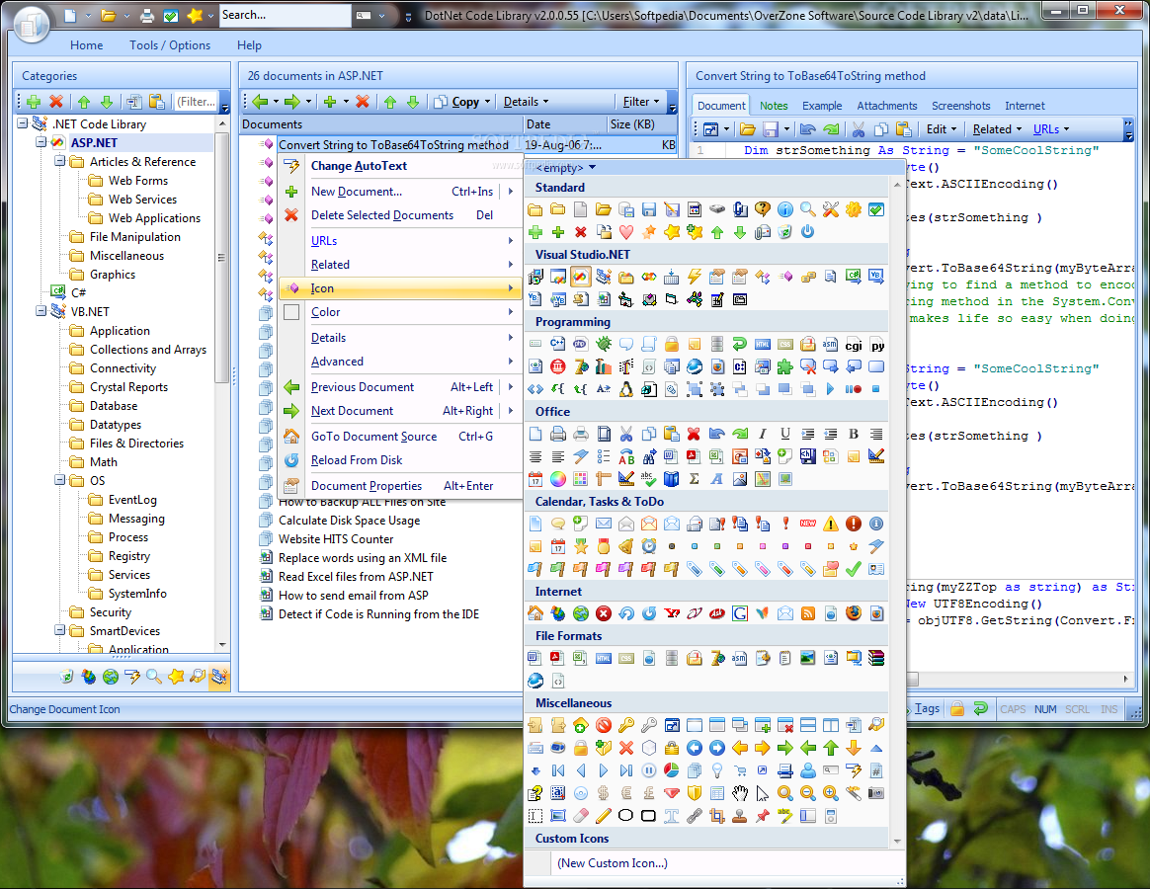Select the asm icon in Programming
Image resolution: width=1150 pixels, height=889 pixels.
[x=830, y=344]
